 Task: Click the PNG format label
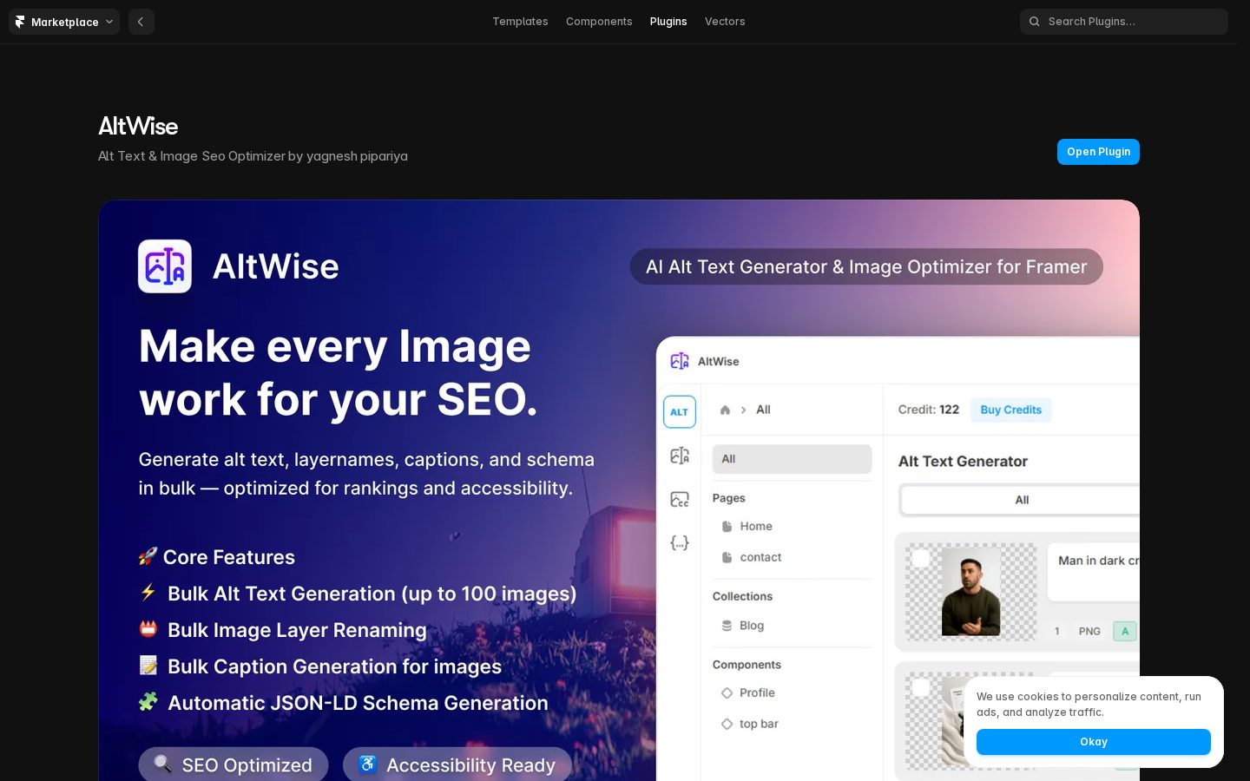(1089, 631)
